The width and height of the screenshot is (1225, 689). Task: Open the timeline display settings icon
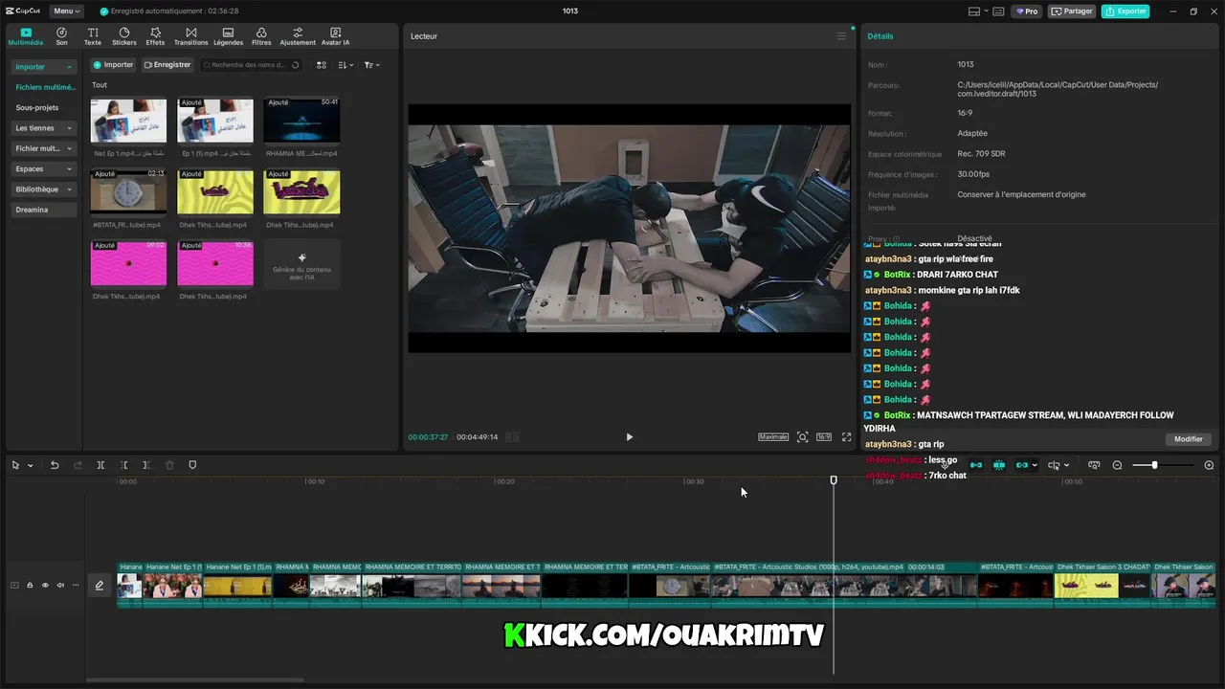click(1094, 465)
